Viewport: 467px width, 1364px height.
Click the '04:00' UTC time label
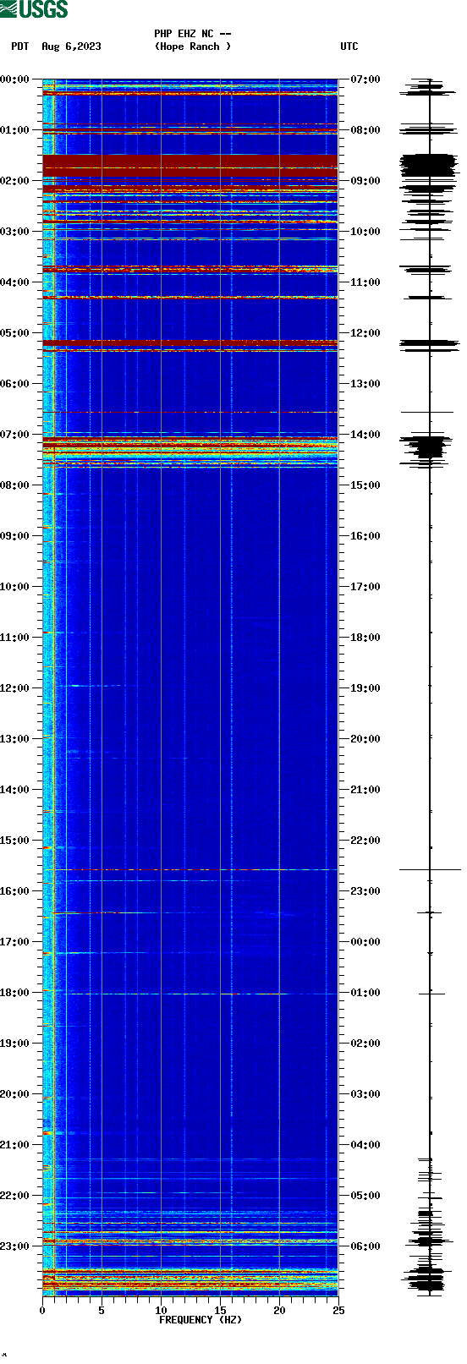point(365,1145)
